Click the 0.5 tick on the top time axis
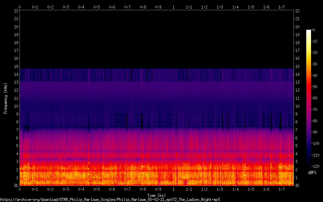Image resolution: width=323 pixels, height=202 pixels. 97,7
